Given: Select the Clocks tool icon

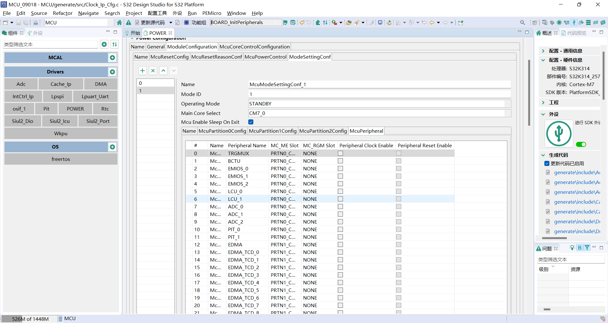Looking at the screenshot, I should pyautogui.click(x=567, y=22).
